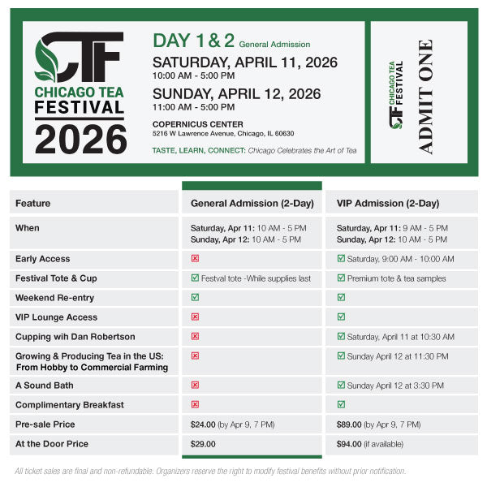The width and height of the screenshot is (487, 487).
Task: Click the Feature column header
Action: pos(32,204)
